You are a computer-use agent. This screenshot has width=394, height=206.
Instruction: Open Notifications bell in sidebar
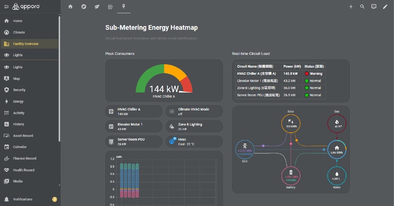(x=6, y=199)
